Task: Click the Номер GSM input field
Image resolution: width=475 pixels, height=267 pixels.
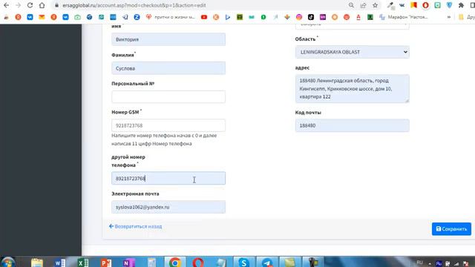Action: click(168, 125)
